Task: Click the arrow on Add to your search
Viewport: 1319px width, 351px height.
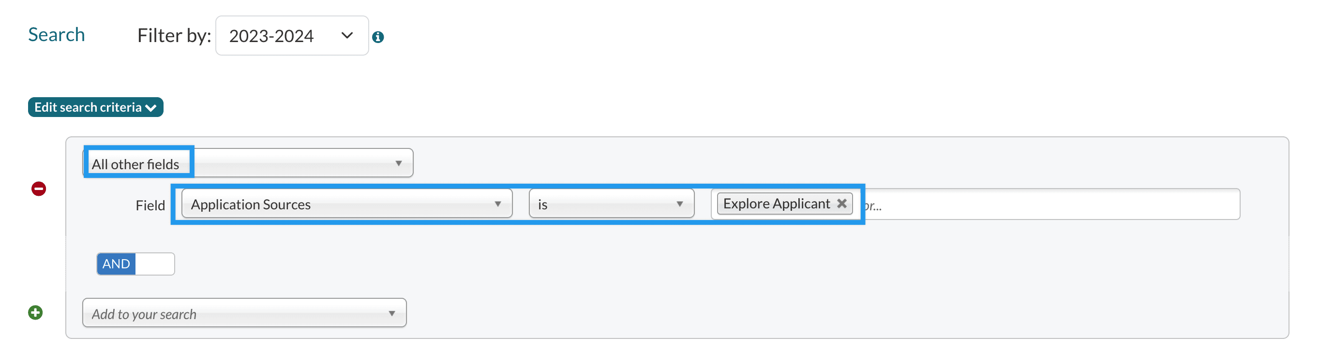Action: click(392, 313)
